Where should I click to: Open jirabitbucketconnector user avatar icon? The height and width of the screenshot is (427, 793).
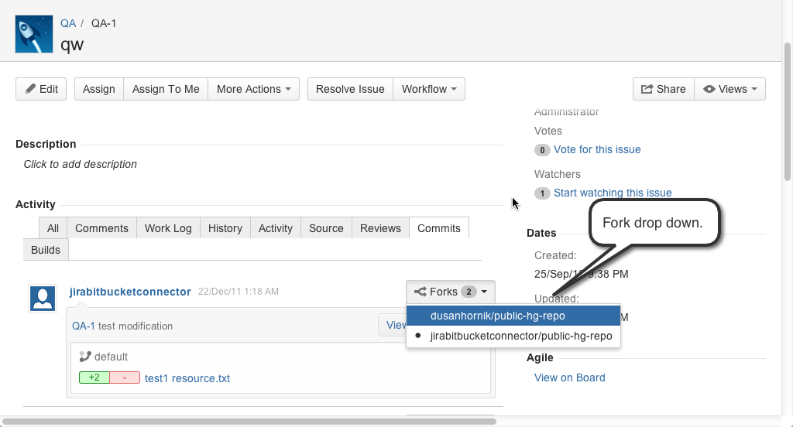(43, 298)
